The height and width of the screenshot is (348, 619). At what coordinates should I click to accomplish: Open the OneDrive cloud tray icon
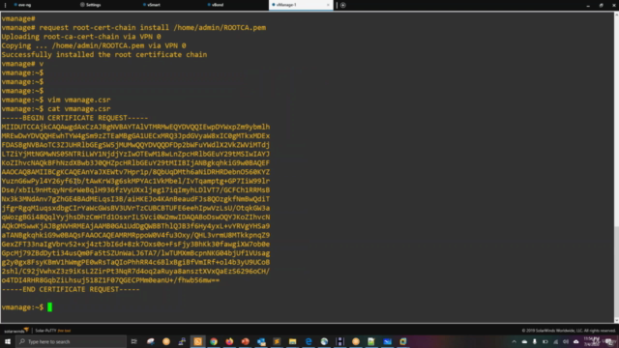[x=524, y=341]
